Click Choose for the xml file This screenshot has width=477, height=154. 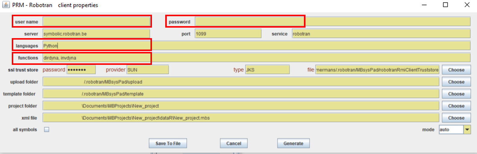coord(456,118)
